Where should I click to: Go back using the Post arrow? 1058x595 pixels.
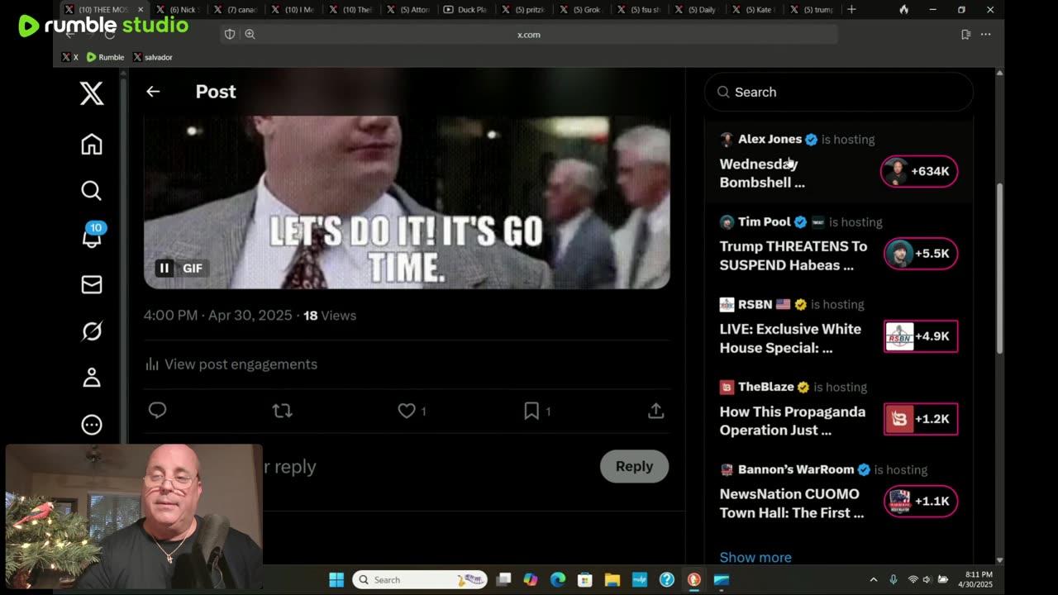(x=153, y=92)
